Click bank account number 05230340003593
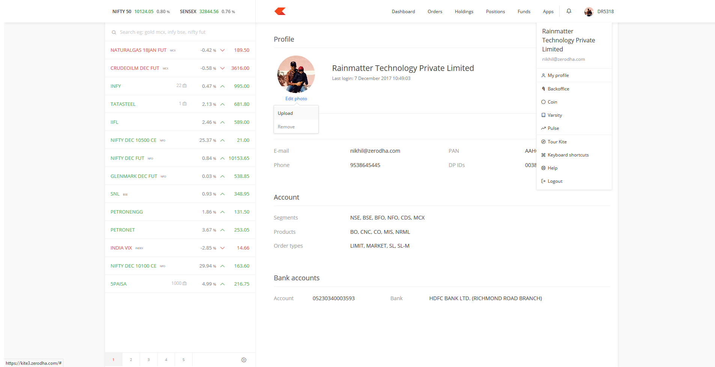 [x=334, y=298]
